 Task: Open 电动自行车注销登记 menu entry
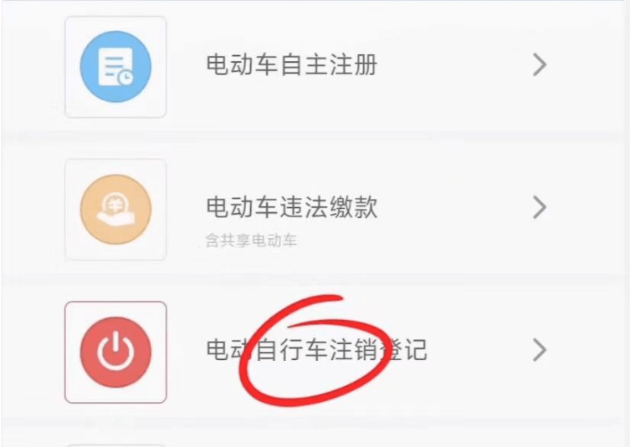[x=315, y=352]
